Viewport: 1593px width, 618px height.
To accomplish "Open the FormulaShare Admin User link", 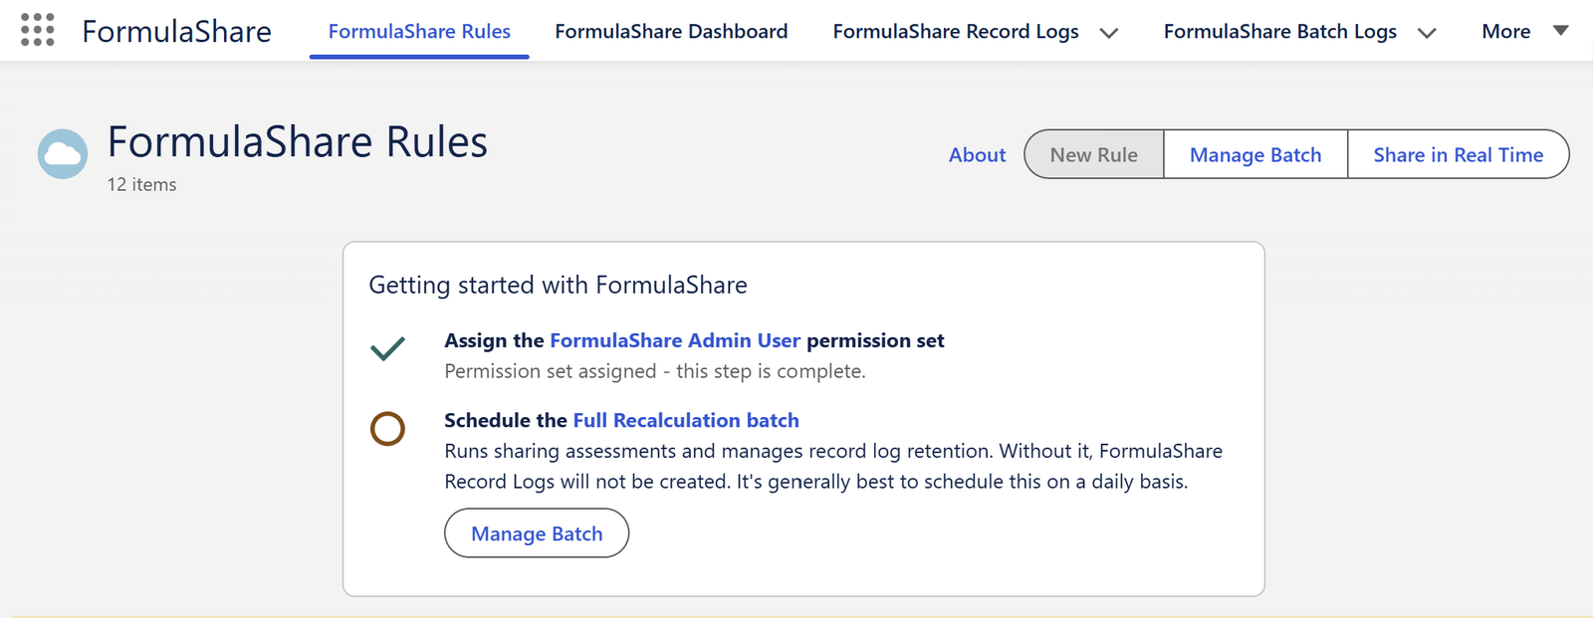I will pyautogui.click(x=675, y=340).
